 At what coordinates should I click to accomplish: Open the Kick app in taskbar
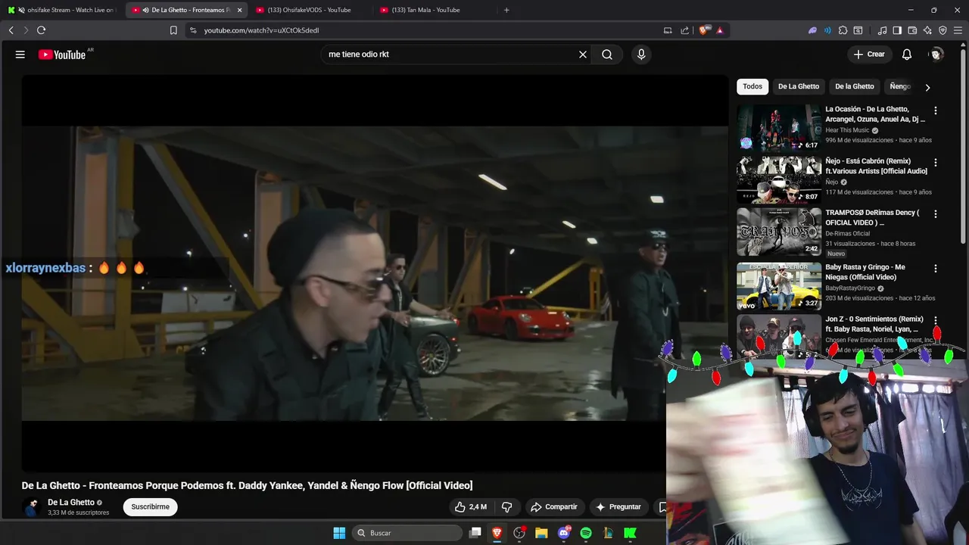coord(630,533)
